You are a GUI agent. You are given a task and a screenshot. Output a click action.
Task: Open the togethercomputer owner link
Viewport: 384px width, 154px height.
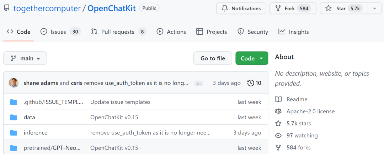(47, 8)
